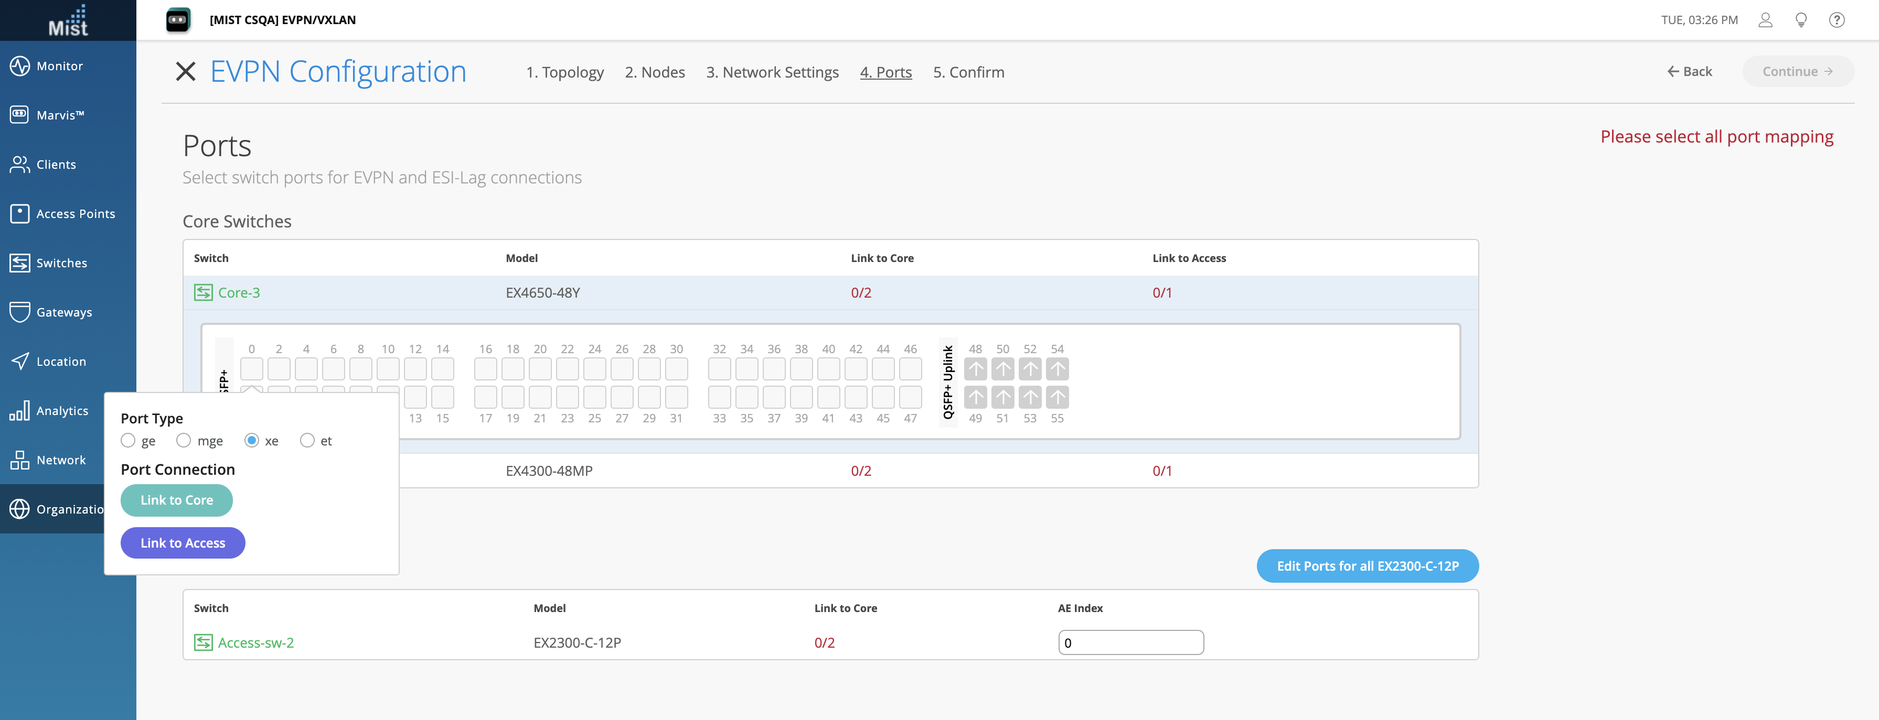Click the Location arrow icon
Image resolution: width=1879 pixels, height=720 pixels.
point(20,361)
